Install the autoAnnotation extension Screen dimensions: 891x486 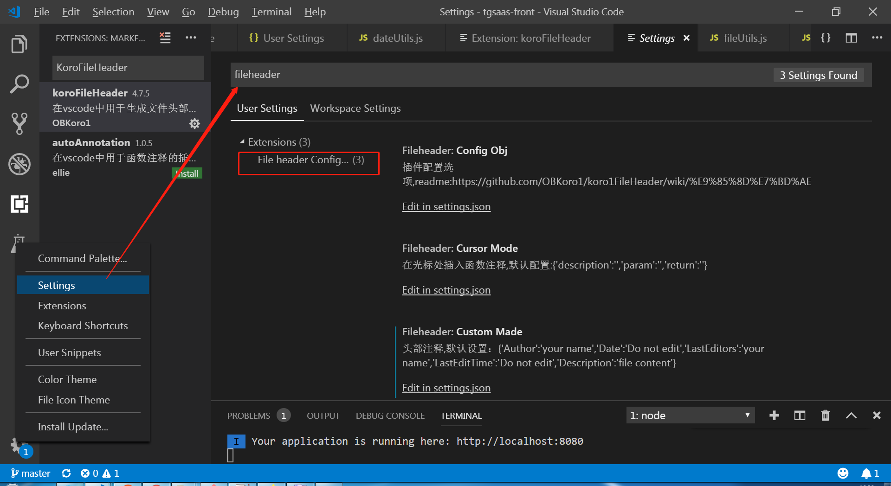187,173
